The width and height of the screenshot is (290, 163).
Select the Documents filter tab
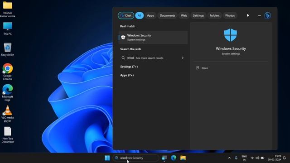pos(167,15)
